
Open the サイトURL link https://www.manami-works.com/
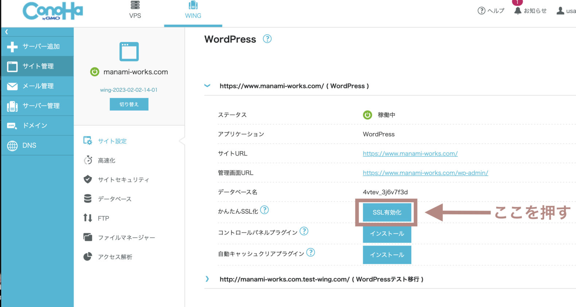click(x=410, y=153)
